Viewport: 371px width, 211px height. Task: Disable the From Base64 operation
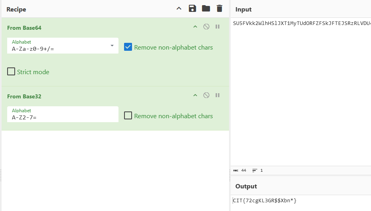click(206, 27)
